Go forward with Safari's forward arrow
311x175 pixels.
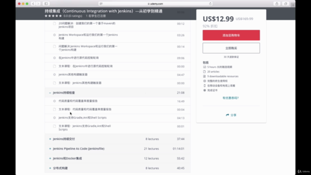38,3
